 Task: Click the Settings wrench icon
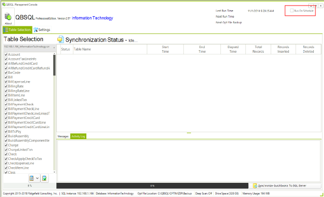[x=36, y=30]
